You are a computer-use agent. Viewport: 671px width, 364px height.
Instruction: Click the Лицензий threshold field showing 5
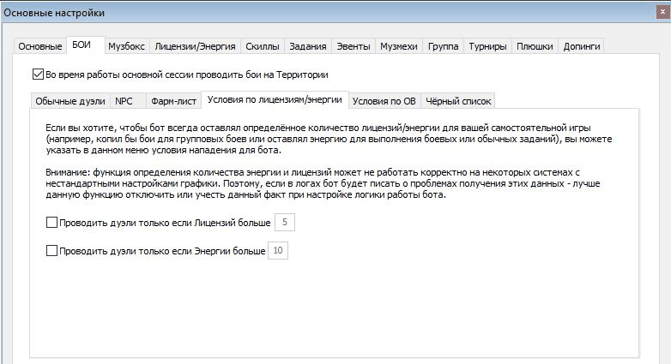coord(285,222)
